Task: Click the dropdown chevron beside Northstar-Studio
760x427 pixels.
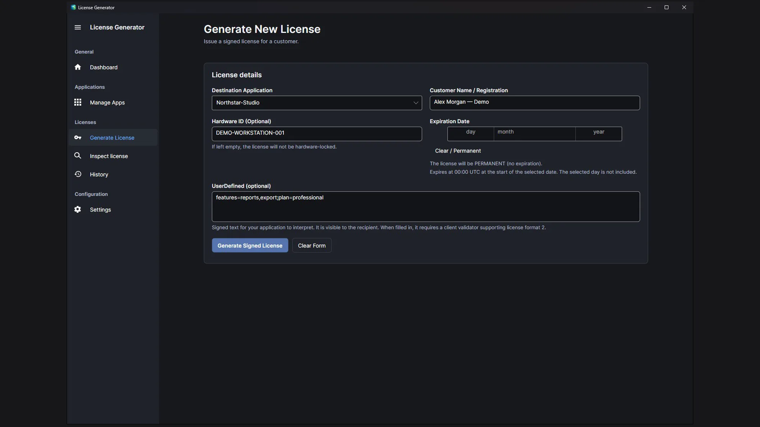Action: pyautogui.click(x=416, y=103)
